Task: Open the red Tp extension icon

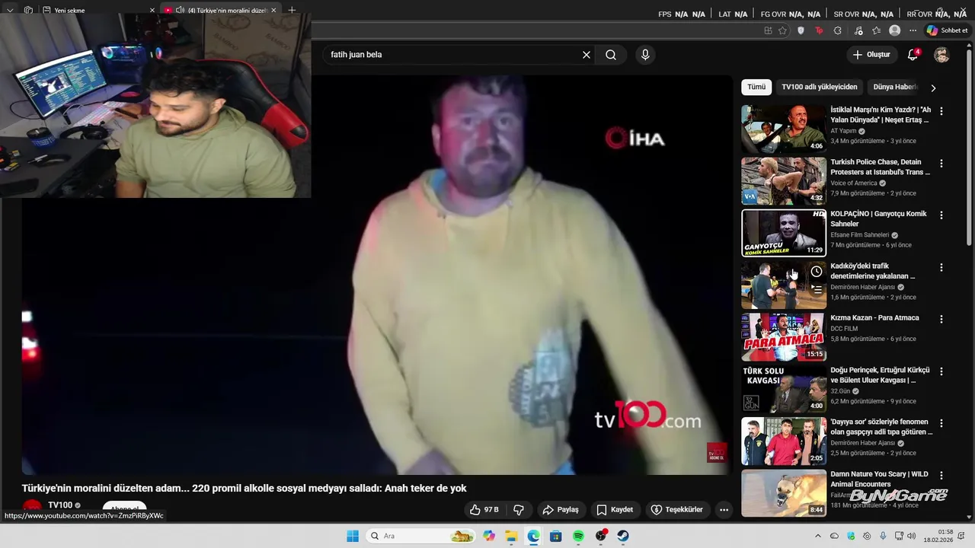Action: coord(819,30)
